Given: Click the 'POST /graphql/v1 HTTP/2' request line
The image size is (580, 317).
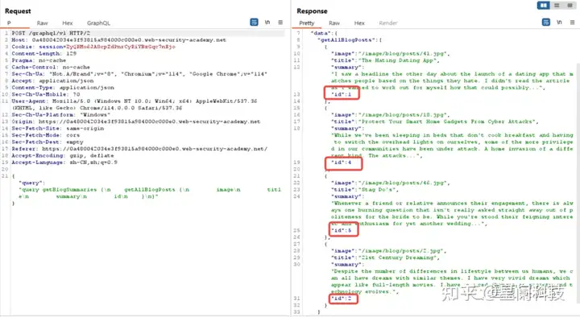Looking at the screenshot, I should [51, 33].
